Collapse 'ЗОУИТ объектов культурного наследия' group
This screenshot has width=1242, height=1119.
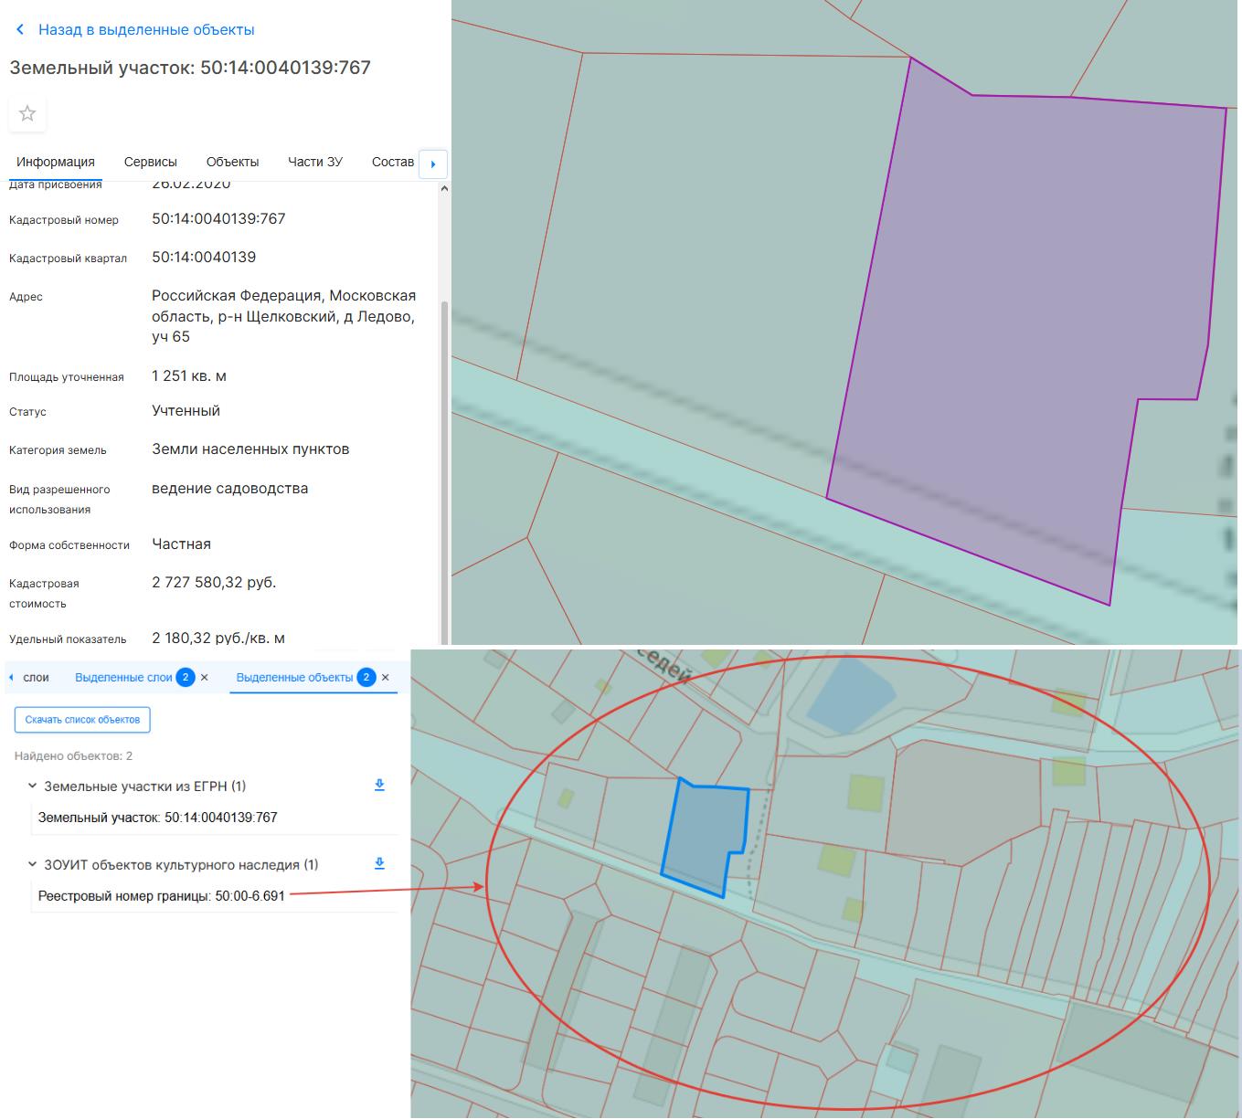coord(32,864)
